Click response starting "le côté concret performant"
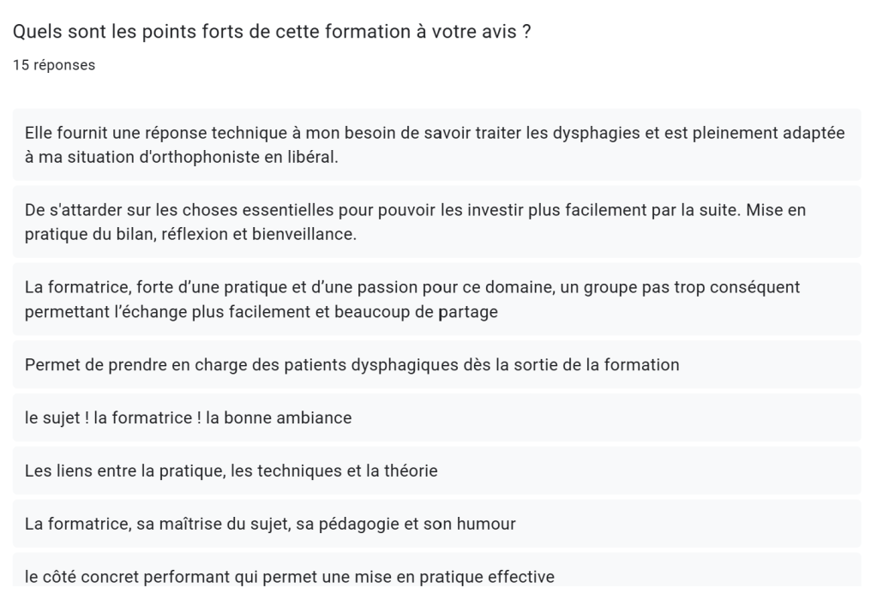The height and width of the screenshot is (600, 877). coord(290,577)
